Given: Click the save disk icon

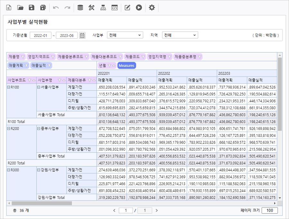Looking at the screenshot, I should tap(31, 8).
